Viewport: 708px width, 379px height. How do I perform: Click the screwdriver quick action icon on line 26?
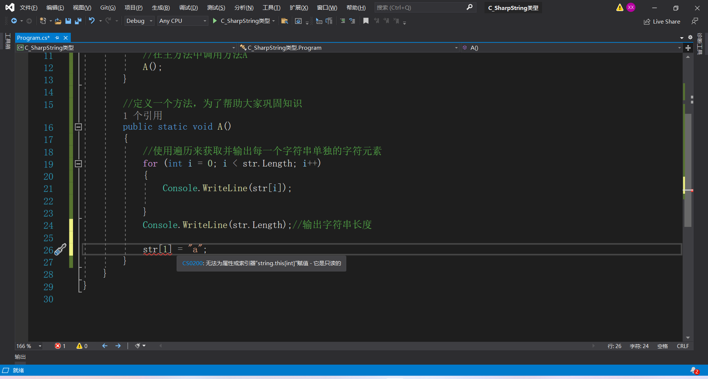(60, 250)
